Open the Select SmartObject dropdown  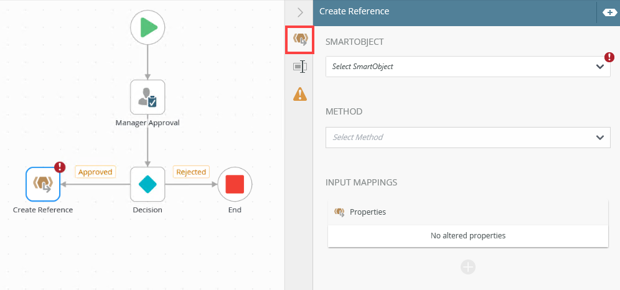[467, 67]
